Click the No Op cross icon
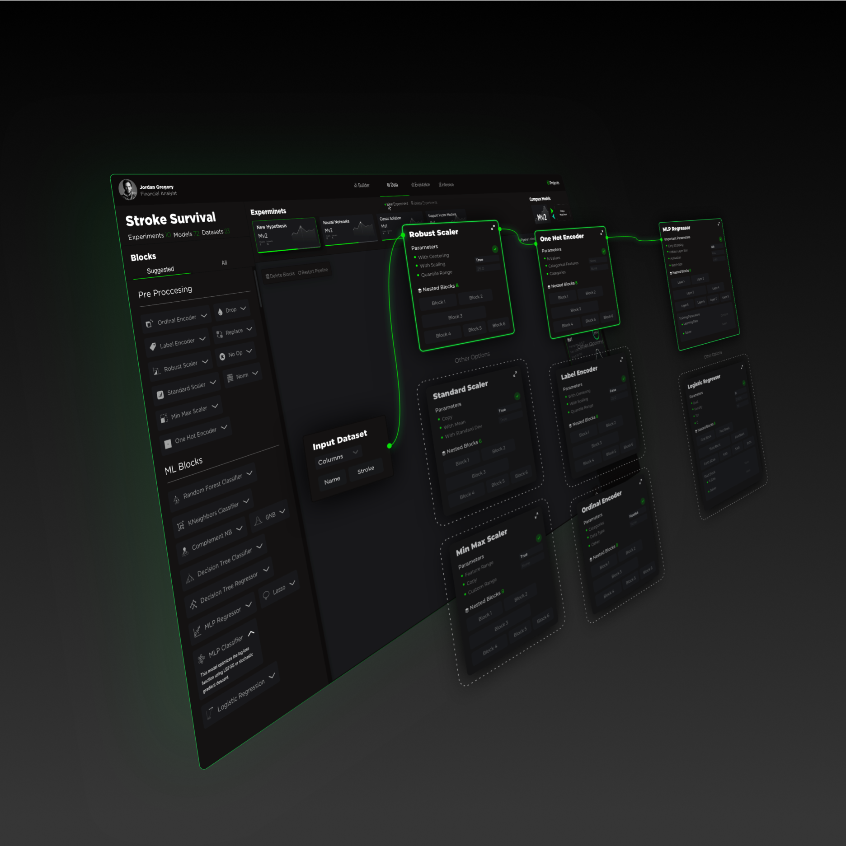 tap(222, 356)
